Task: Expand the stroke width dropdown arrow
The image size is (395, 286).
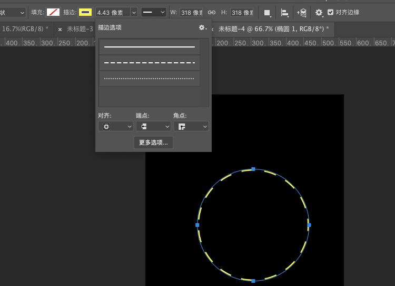Action: coord(134,12)
